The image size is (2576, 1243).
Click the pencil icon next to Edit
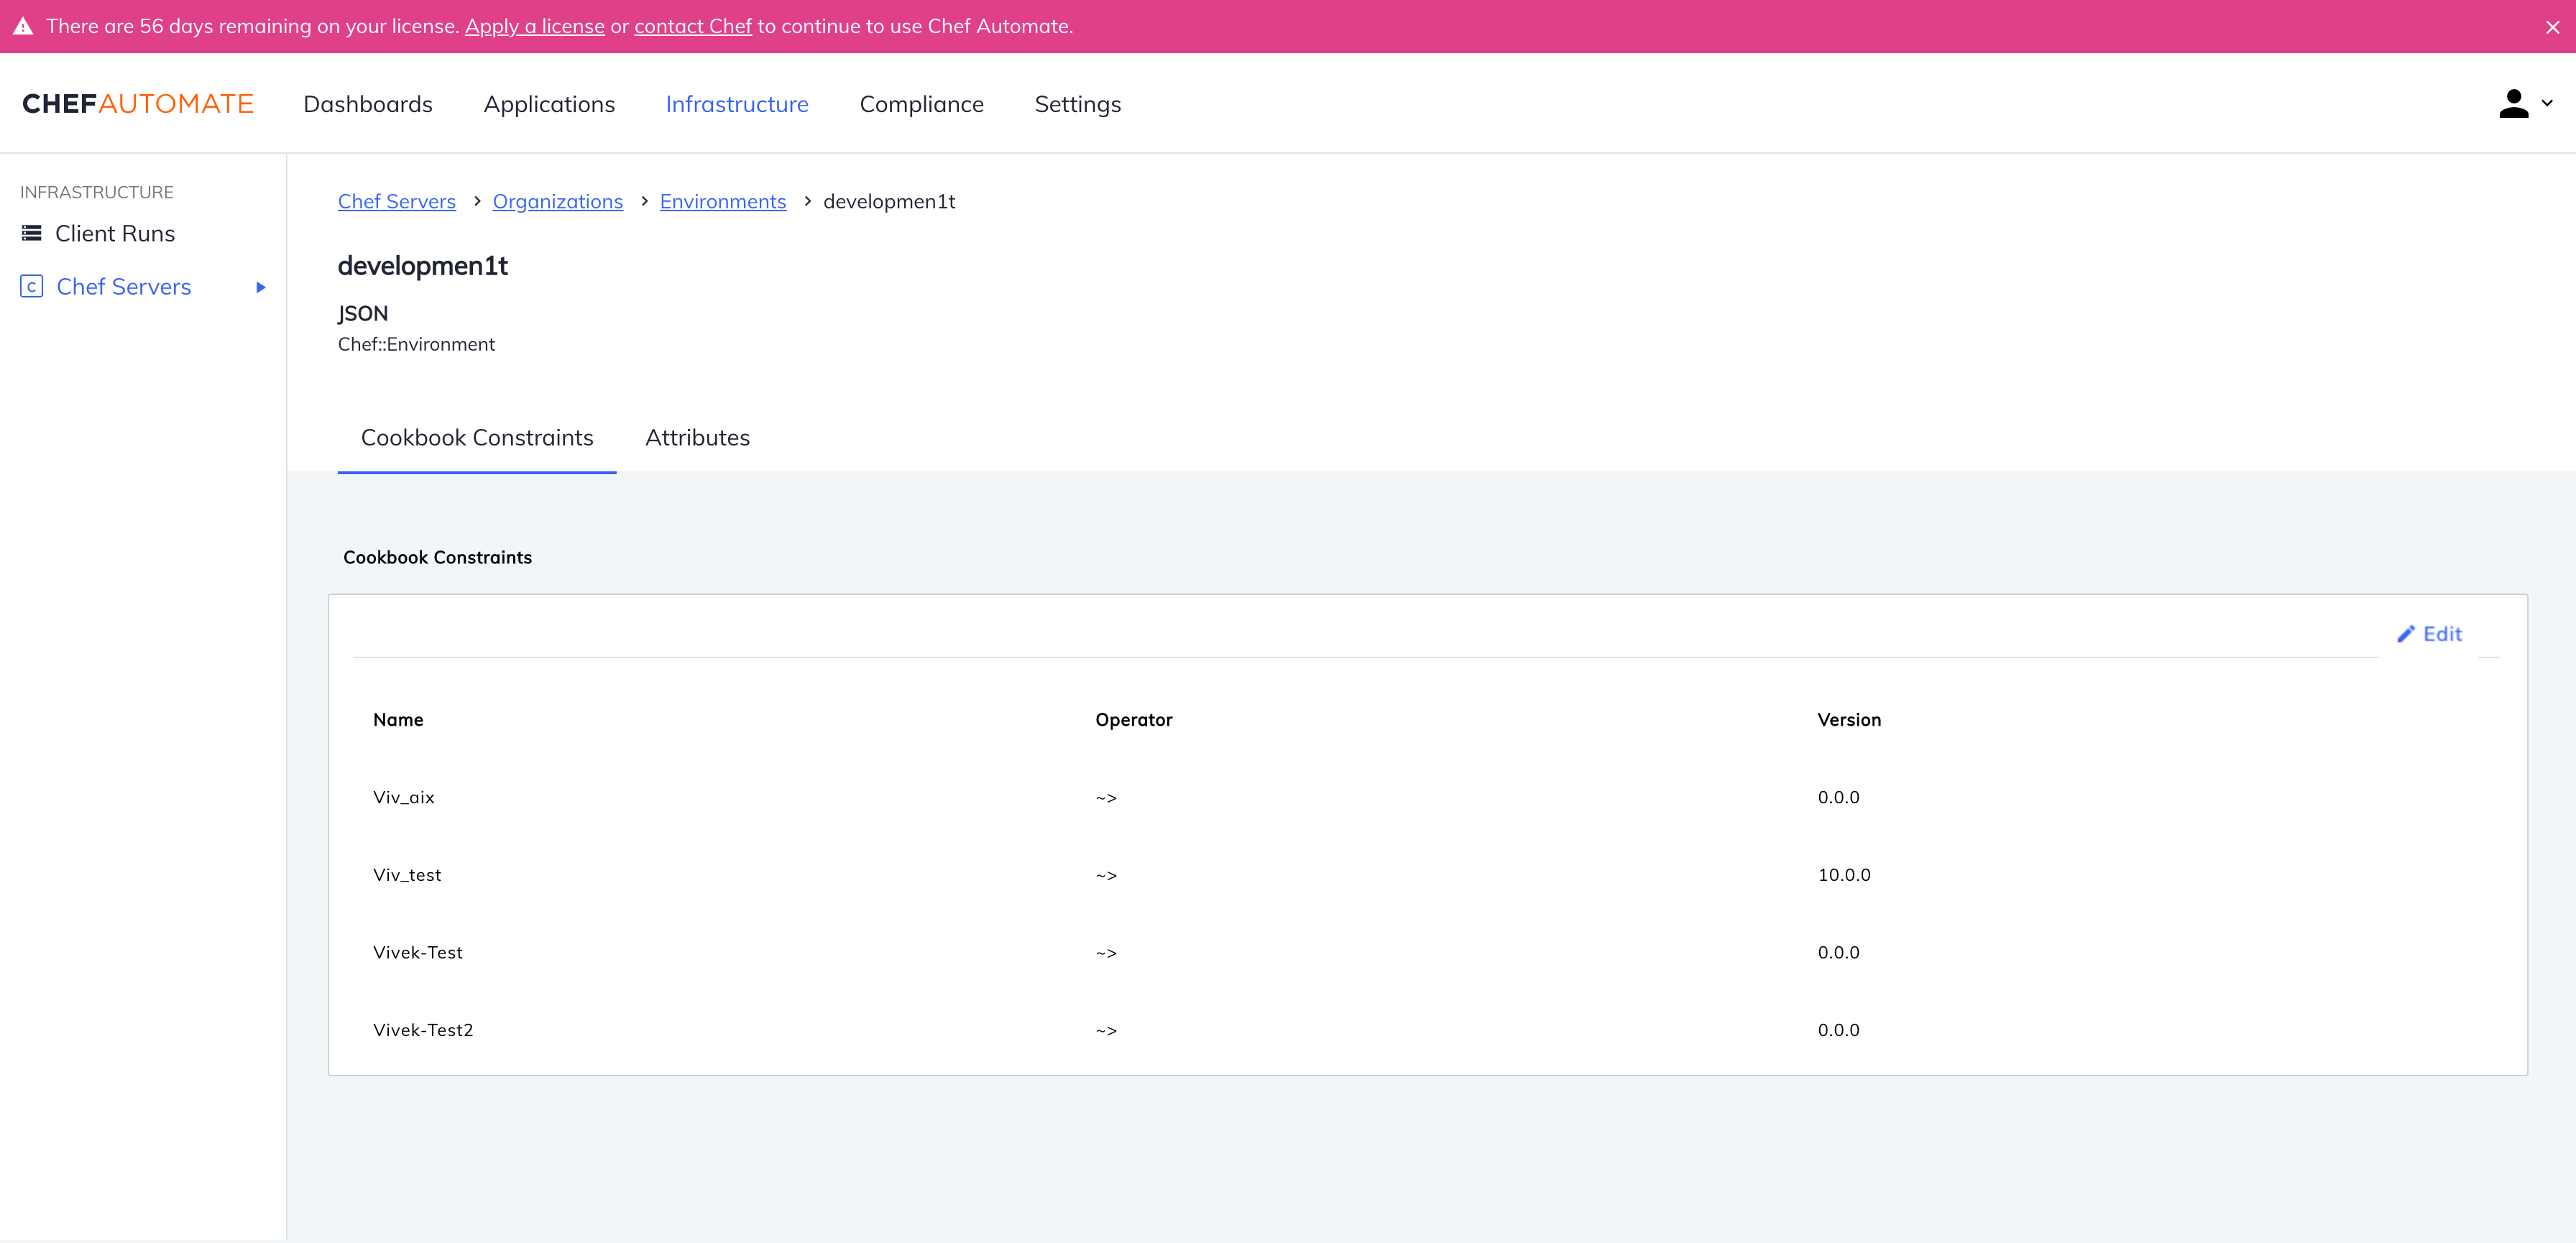2407,634
